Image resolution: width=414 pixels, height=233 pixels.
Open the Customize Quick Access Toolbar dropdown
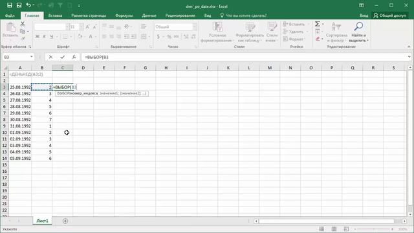tap(79, 6)
